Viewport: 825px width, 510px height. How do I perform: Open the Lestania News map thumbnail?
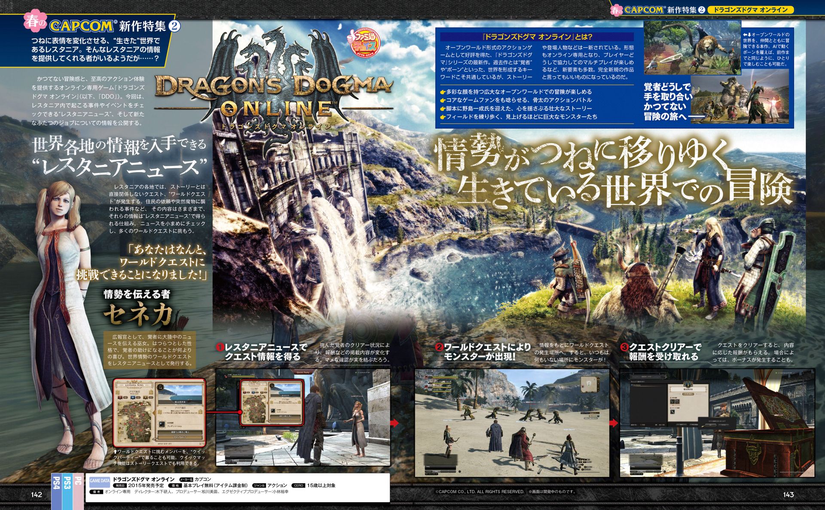159,413
